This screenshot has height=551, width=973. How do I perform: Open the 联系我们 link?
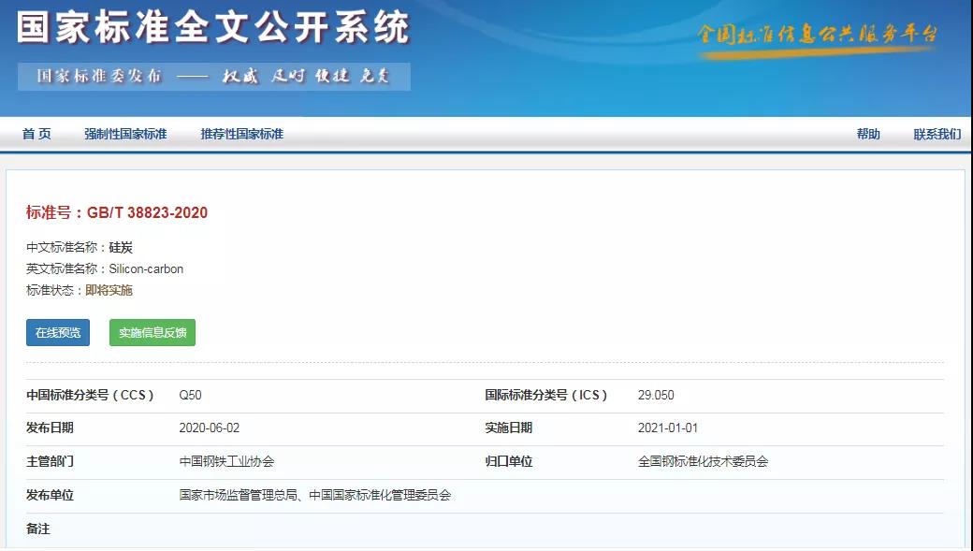pyautogui.click(x=937, y=134)
